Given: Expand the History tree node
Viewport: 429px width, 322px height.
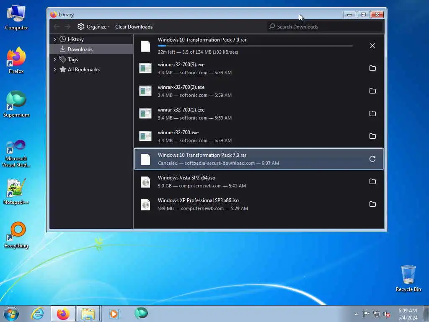Looking at the screenshot, I should tap(55, 39).
